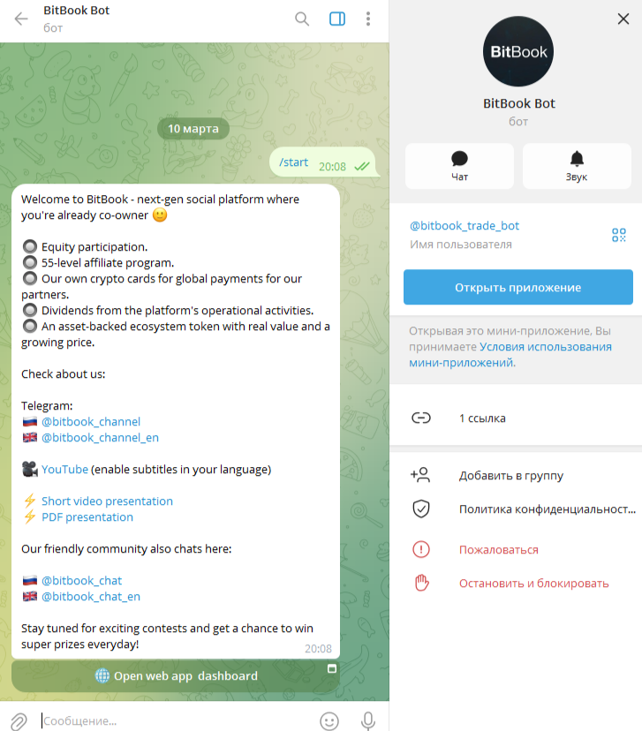The height and width of the screenshot is (731, 642).
Task: Click the Open web app dashboard button
Action: 176,676
